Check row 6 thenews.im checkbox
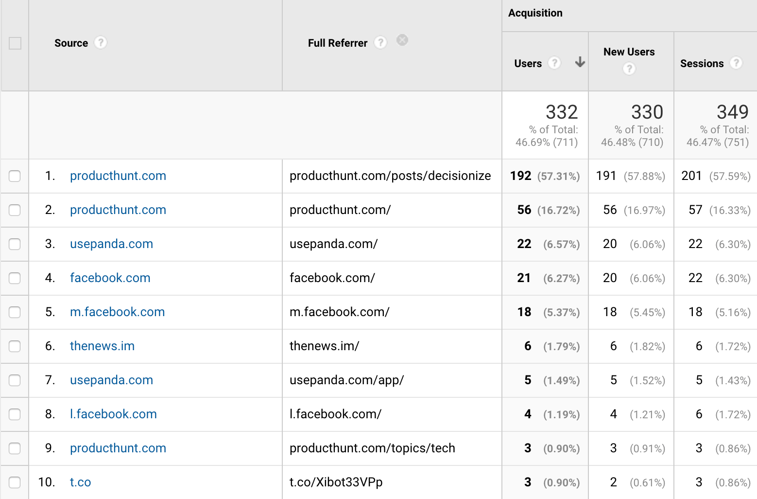Image resolution: width=757 pixels, height=499 pixels. pos(15,346)
